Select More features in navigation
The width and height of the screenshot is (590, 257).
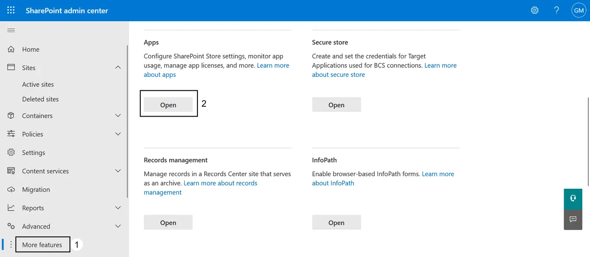coord(42,245)
